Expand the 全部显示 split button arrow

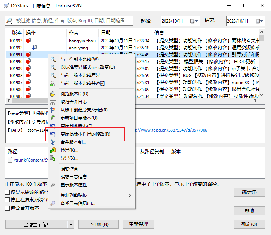coord(70,224)
